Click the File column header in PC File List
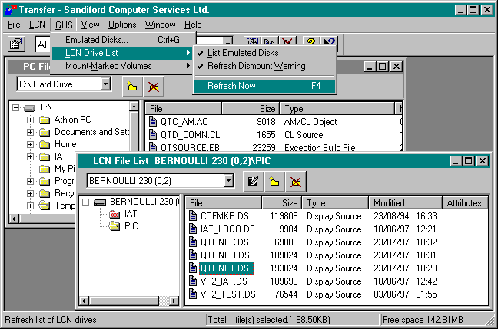Viewport: 498px width, 329px height. 184,109
